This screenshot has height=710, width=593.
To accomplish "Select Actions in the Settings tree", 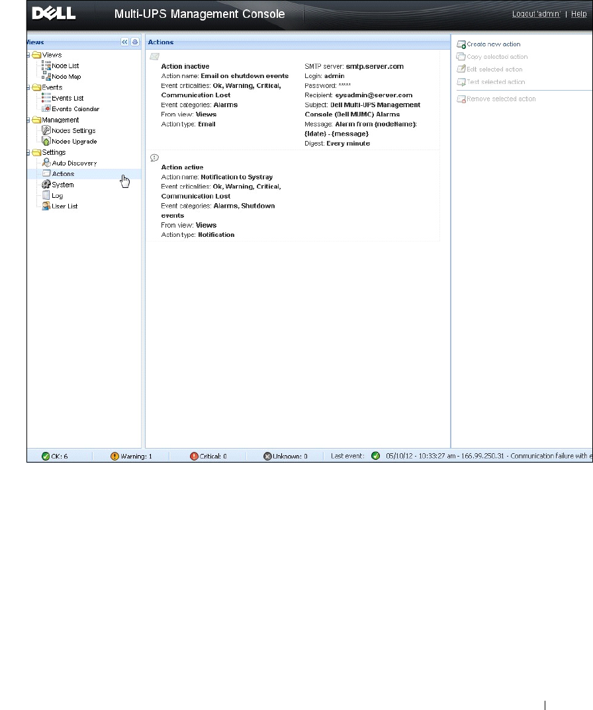I will point(63,174).
